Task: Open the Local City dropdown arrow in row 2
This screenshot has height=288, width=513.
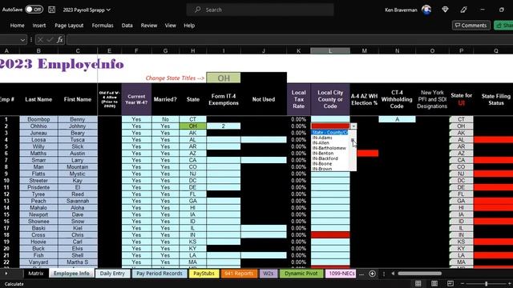Action: coord(353,126)
